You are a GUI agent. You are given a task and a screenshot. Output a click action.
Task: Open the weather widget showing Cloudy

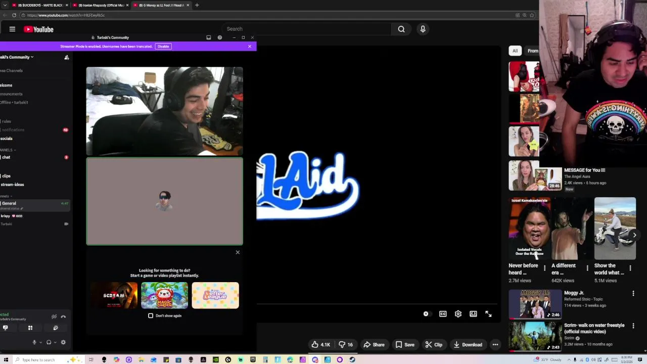click(547, 360)
